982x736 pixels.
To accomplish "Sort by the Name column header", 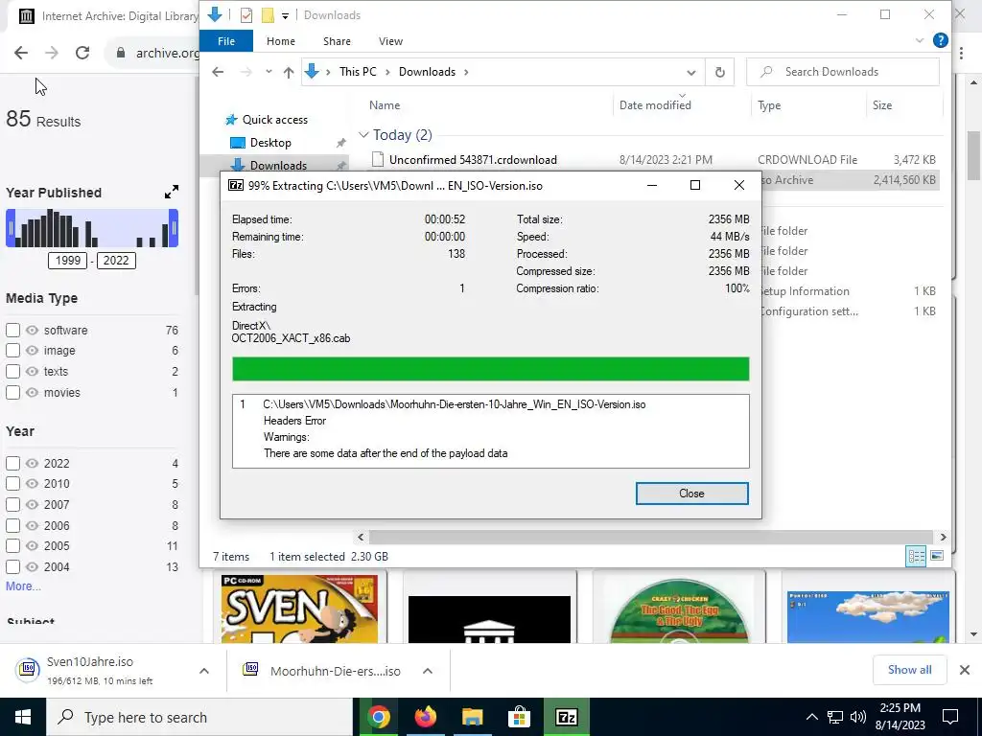I will tap(385, 105).
